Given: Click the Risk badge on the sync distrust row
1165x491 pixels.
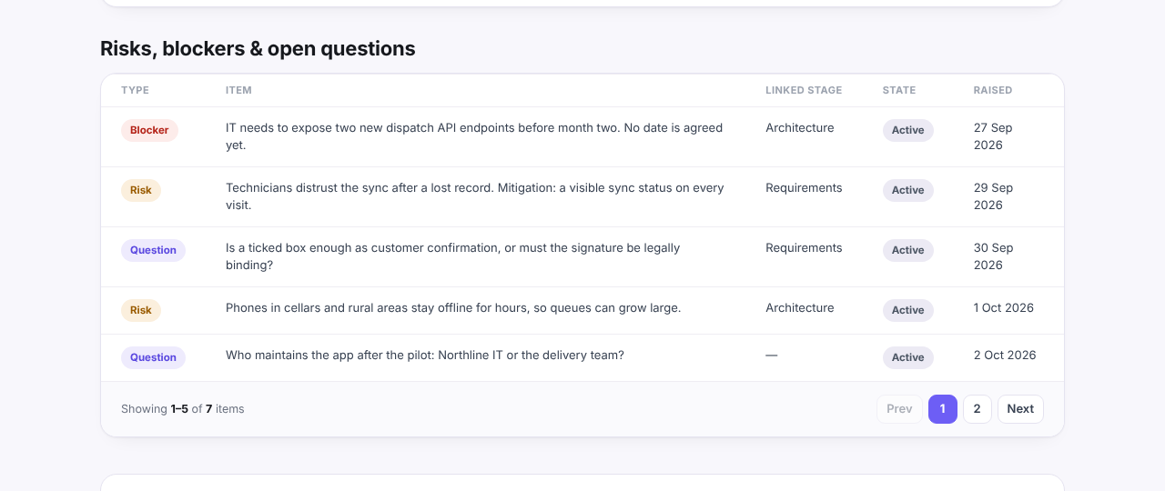Looking at the screenshot, I should click(x=141, y=190).
